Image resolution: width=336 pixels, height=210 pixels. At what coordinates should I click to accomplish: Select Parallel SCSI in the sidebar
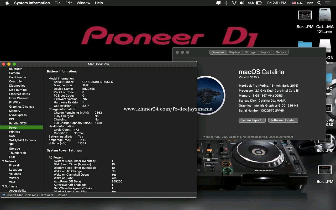coord(18,123)
